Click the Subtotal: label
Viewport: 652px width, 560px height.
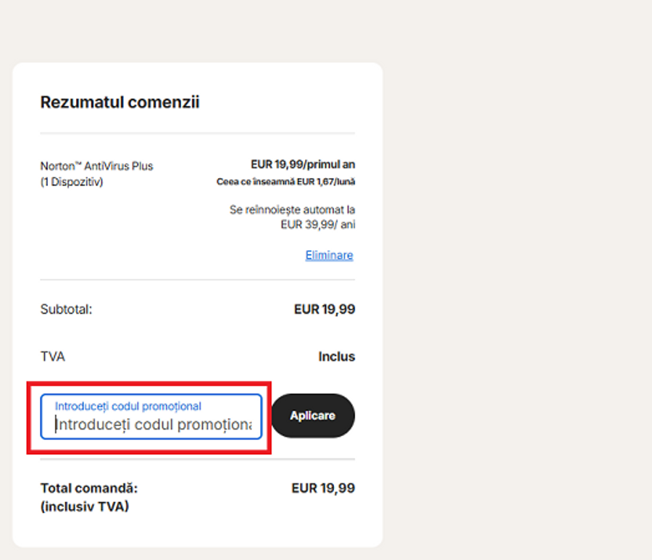tap(66, 309)
